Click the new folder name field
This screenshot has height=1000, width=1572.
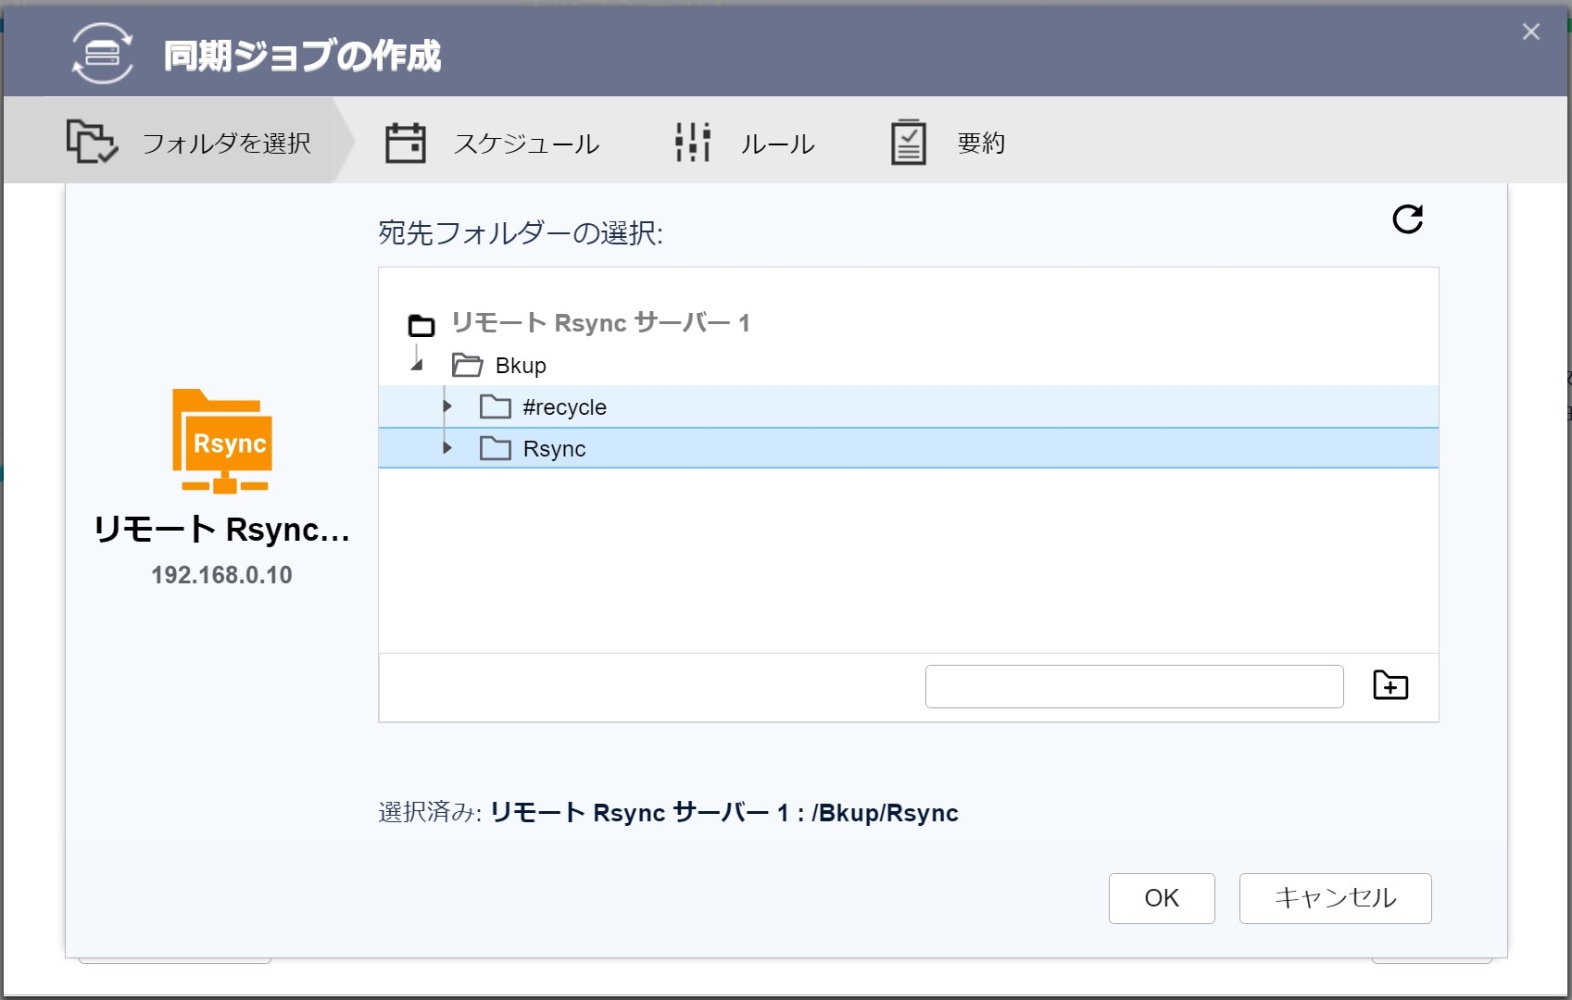pyautogui.click(x=1134, y=686)
